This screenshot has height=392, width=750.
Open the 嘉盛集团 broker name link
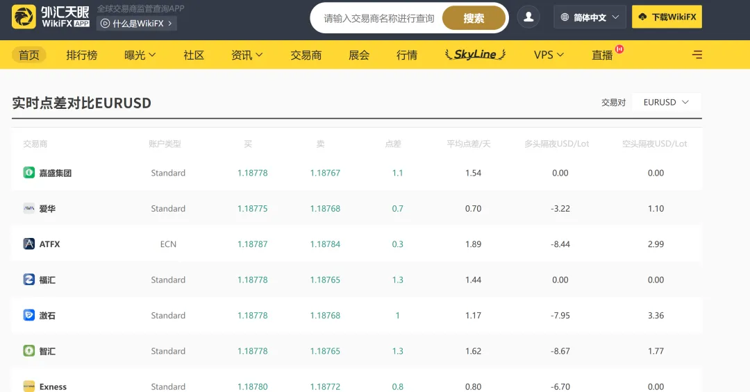tap(56, 173)
